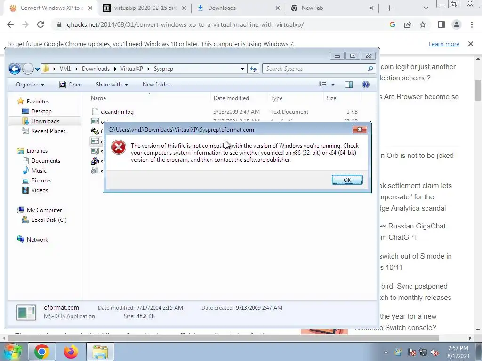Open Videos library

tap(40, 190)
